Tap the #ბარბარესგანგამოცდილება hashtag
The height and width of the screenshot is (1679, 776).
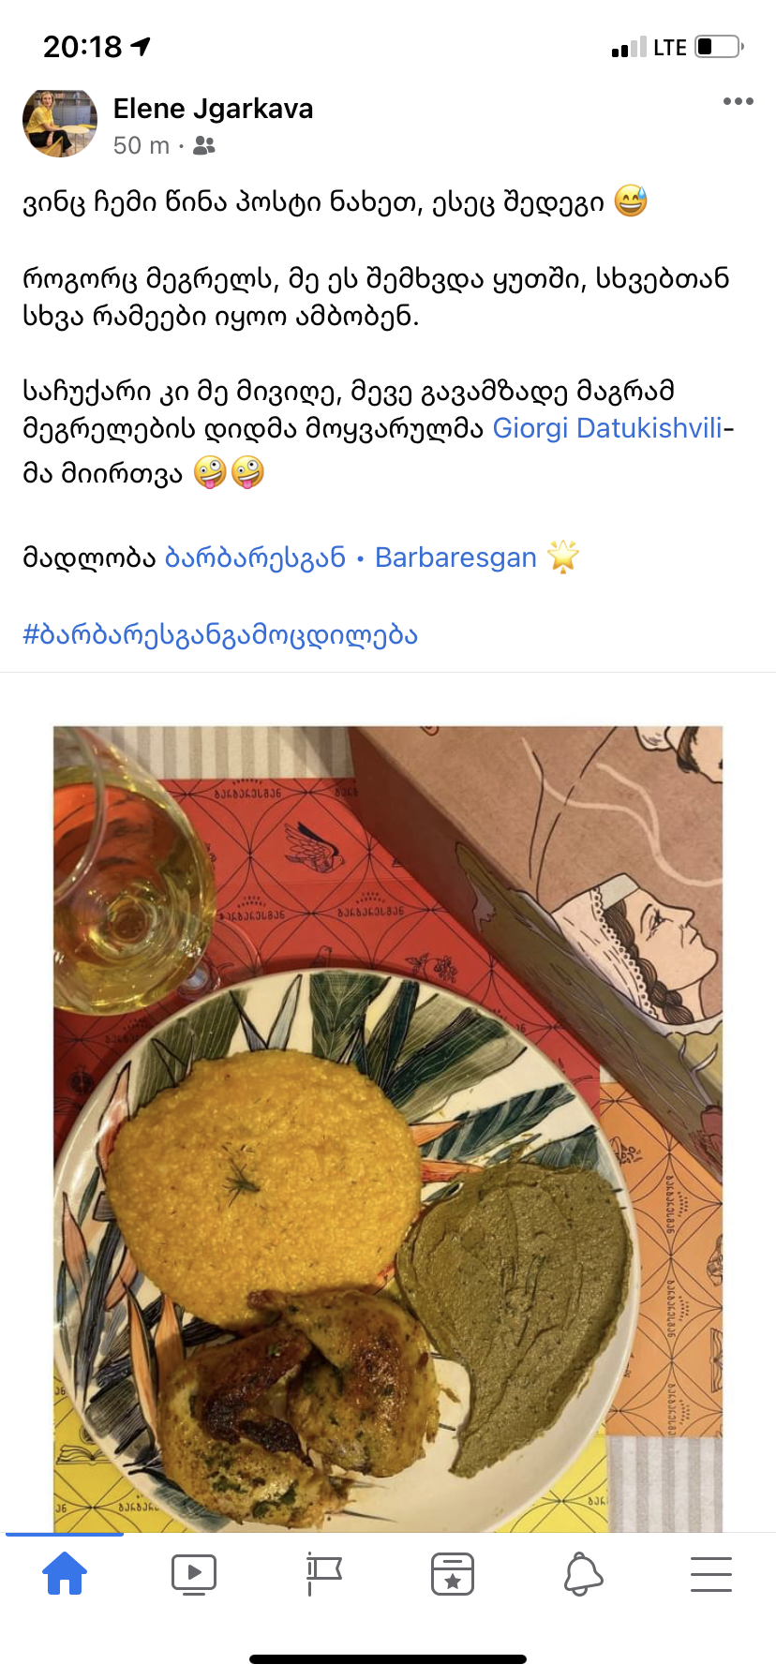tap(220, 634)
